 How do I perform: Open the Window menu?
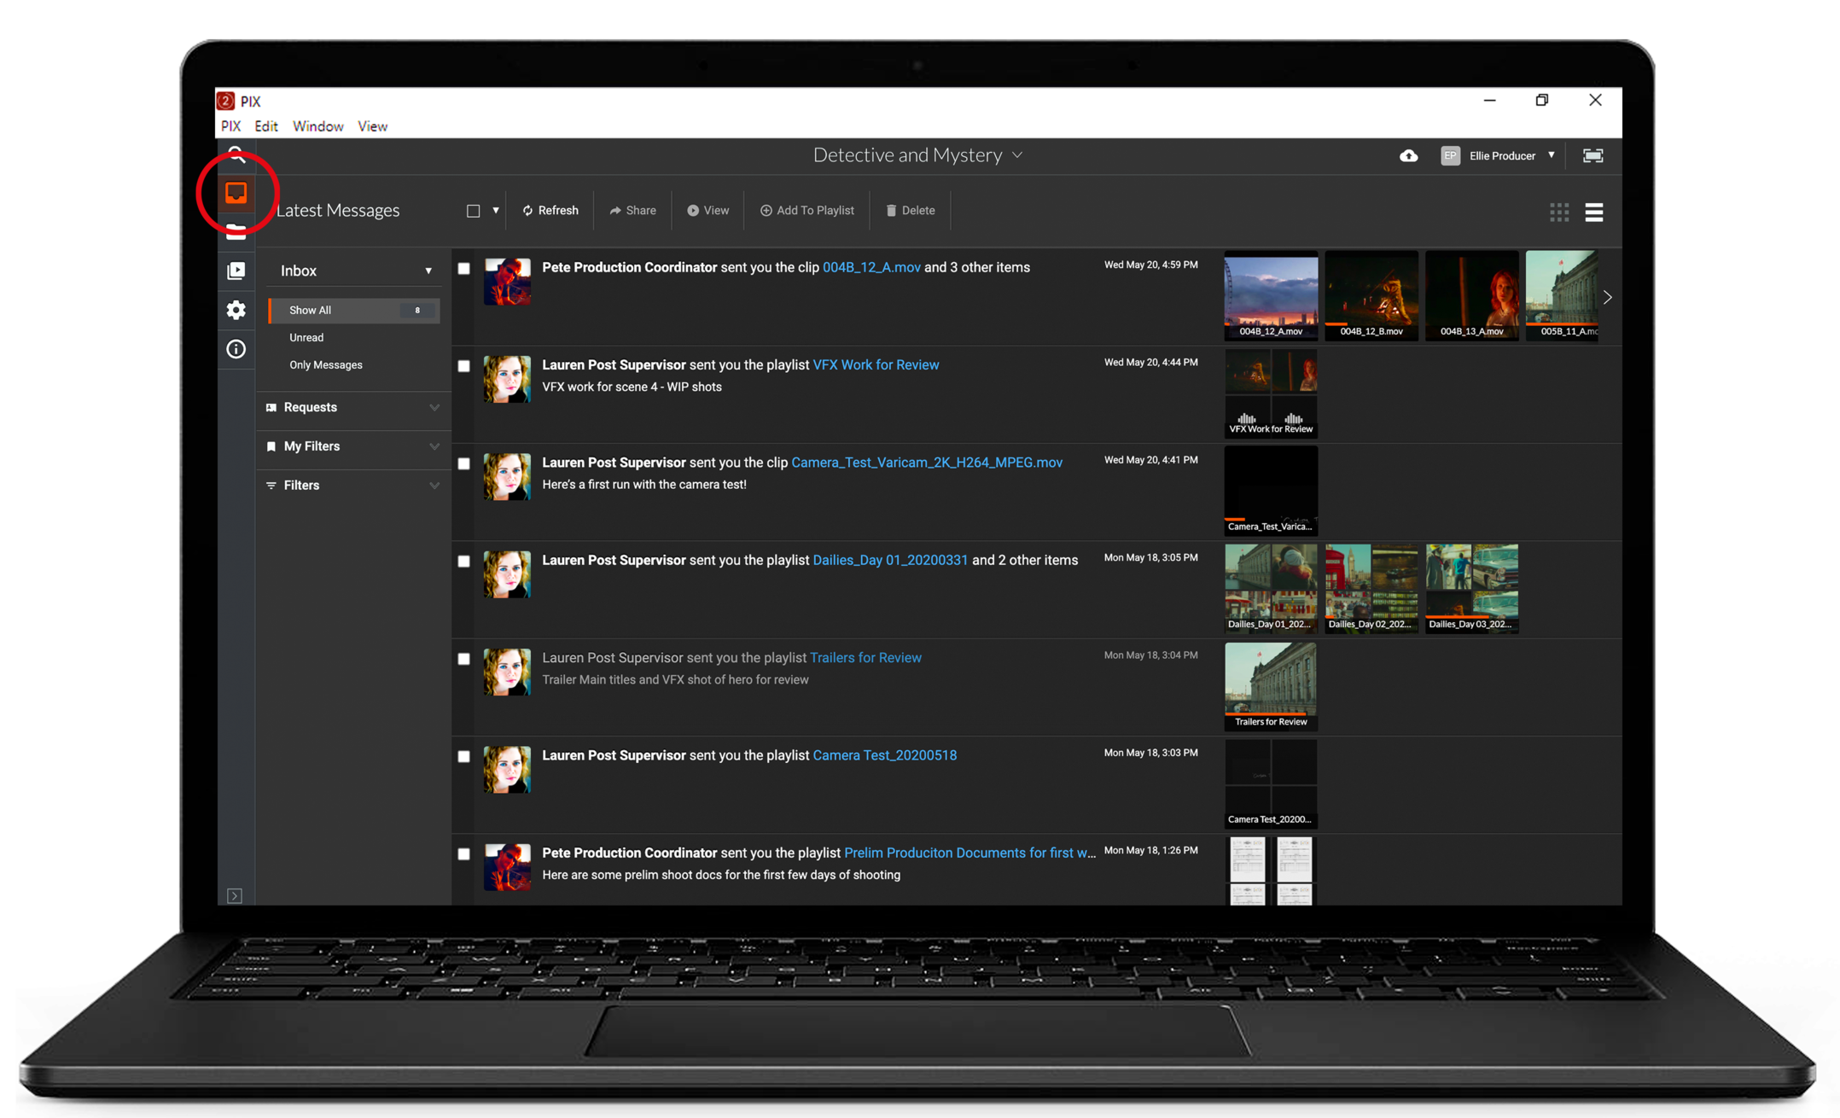tap(317, 126)
